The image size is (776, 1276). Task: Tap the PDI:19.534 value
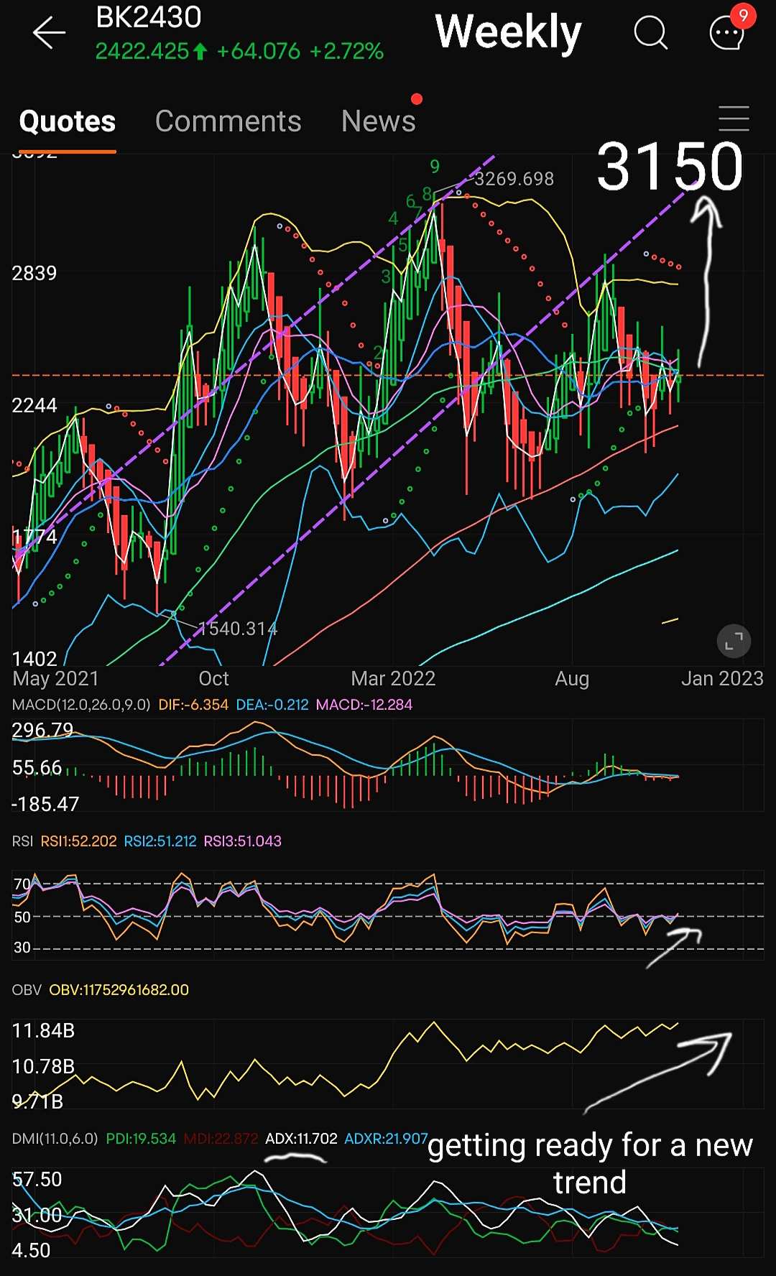[141, 1139]
